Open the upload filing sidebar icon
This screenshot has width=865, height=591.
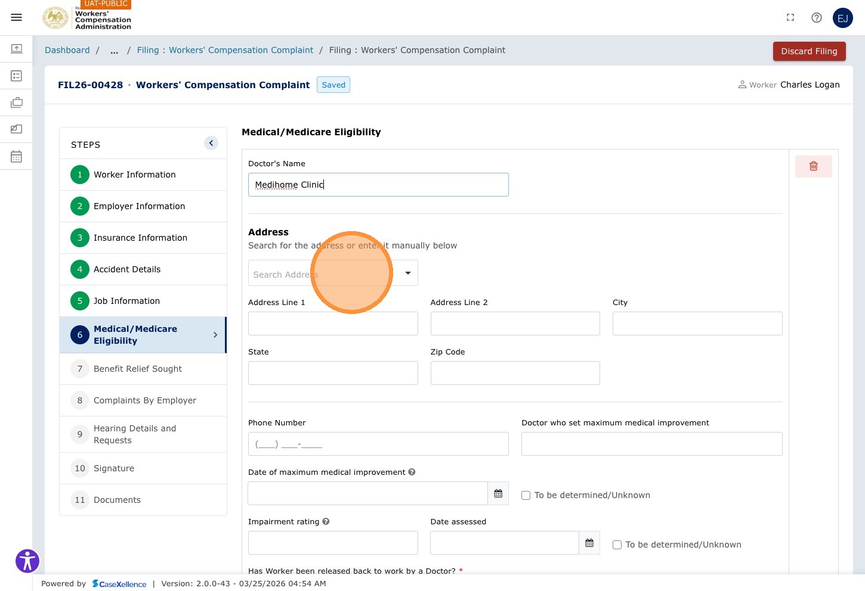[17, 48]
